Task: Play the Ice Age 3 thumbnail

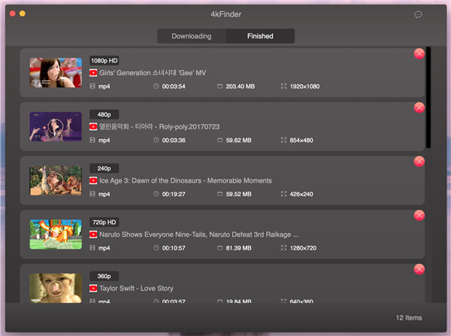Action: pyautogui.click(x=56, y=181)
